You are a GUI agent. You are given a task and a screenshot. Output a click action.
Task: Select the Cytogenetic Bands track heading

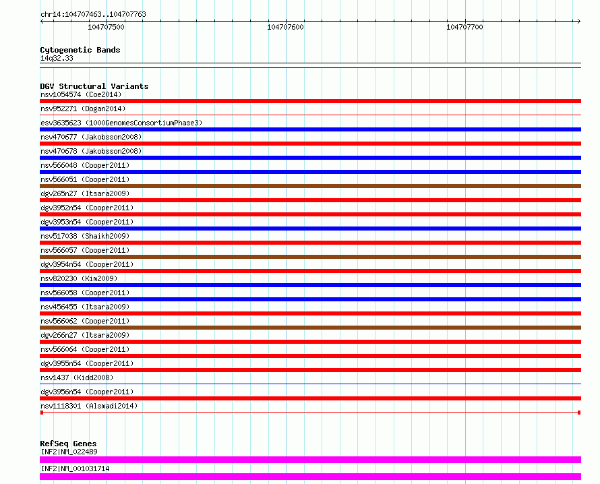click(80, 50)
